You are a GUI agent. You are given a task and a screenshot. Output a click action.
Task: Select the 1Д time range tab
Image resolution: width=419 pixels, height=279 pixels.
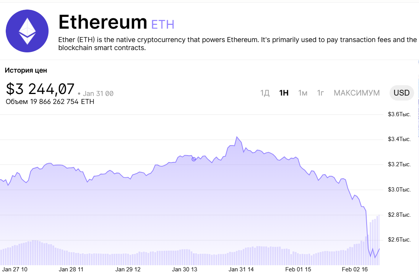pos(265,93)
